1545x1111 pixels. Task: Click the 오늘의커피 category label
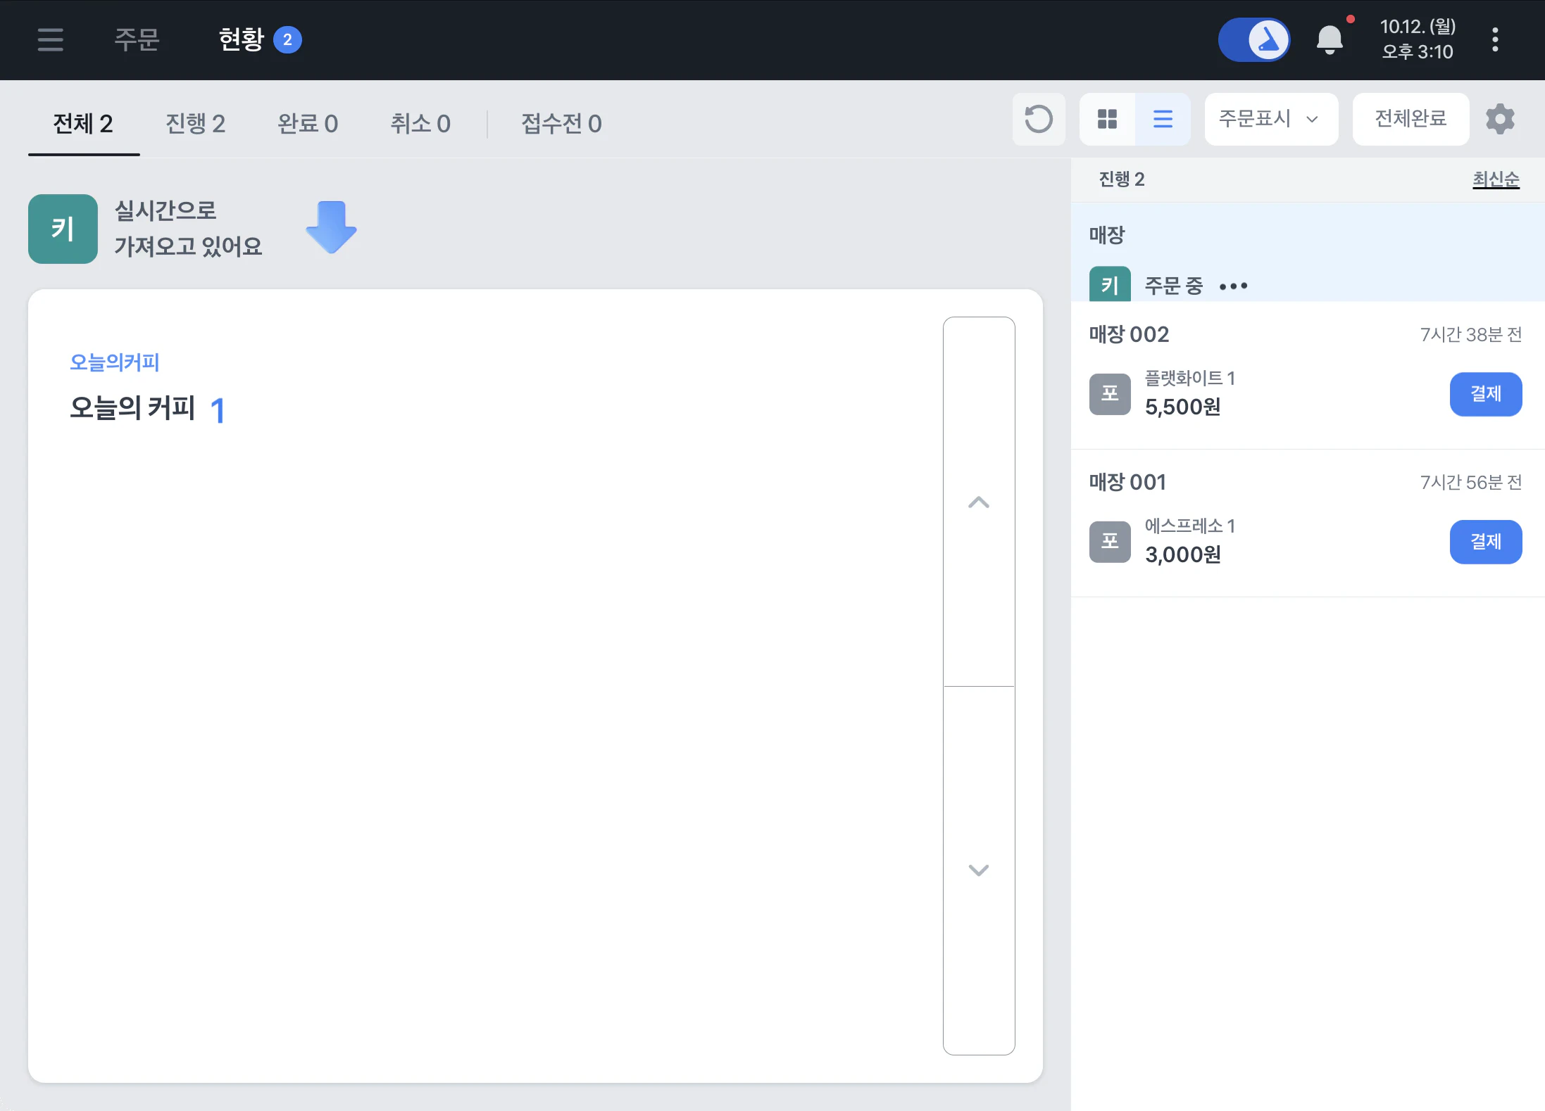tap(114, 362)
